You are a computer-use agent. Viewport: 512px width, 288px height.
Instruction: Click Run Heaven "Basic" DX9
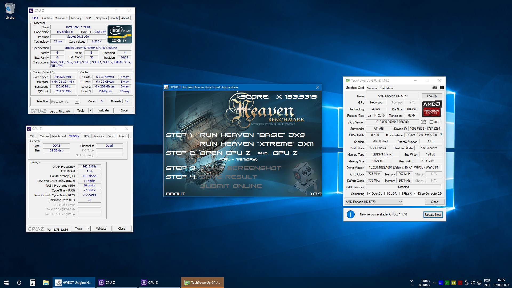252,135
